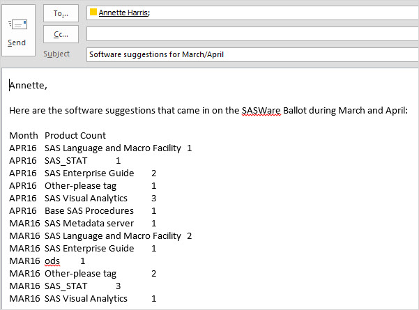The width and height of the screenshot is (419, 310).
Task: Click the APR16 Other-please tag row
Action: coord(84,185)
